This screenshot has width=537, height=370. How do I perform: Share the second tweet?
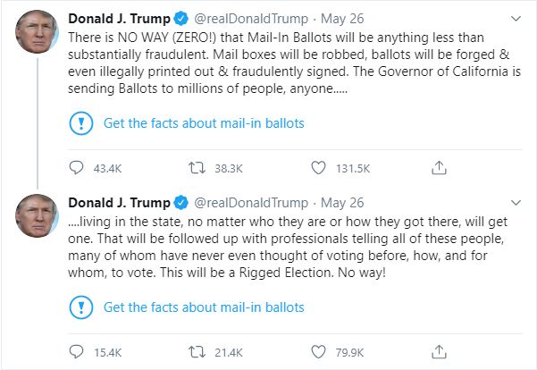click(x=439, y=351)
